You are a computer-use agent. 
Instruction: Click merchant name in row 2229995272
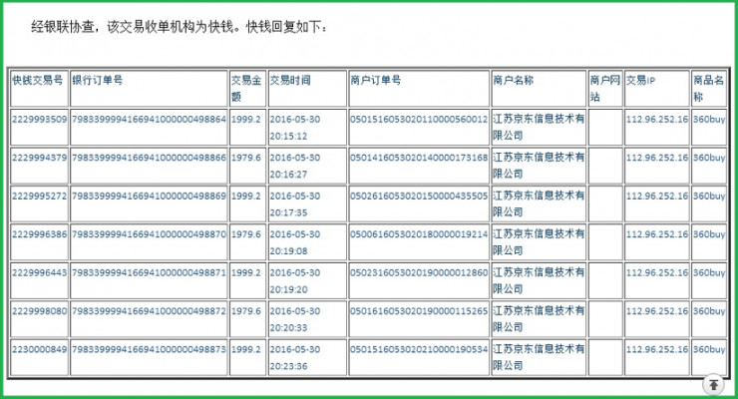coord(539,204)
